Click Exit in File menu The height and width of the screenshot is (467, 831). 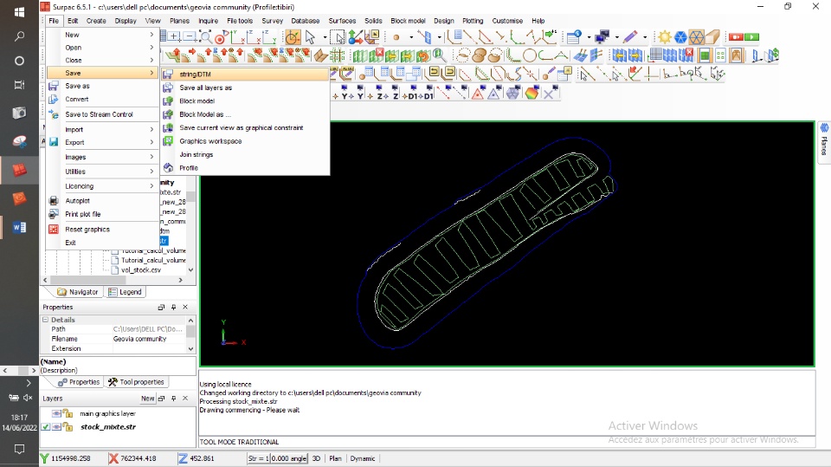tap(103, 243)
